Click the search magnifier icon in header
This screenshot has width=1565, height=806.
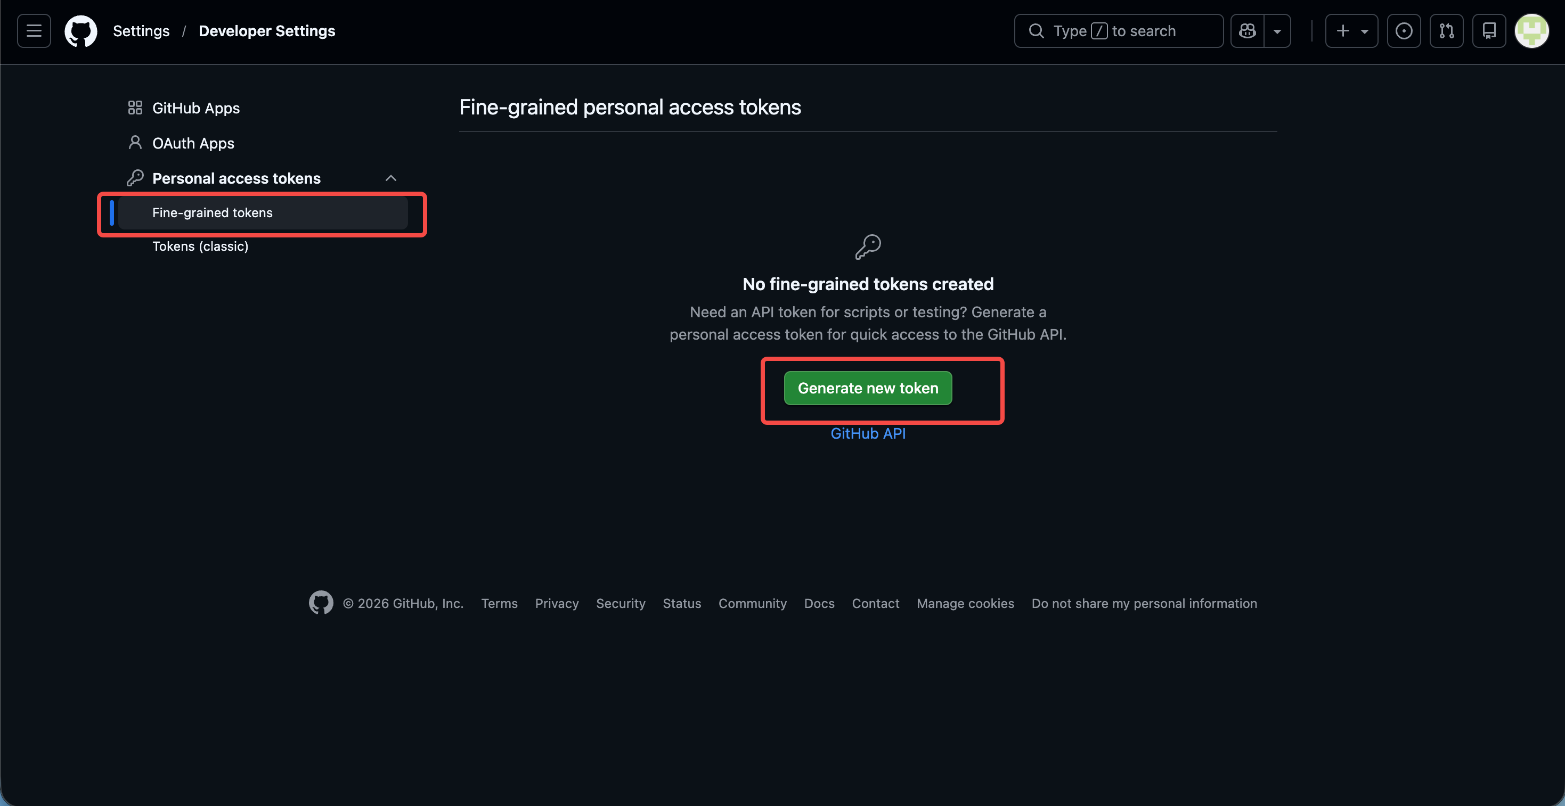pyautogui.click(x=1036, y=31)
